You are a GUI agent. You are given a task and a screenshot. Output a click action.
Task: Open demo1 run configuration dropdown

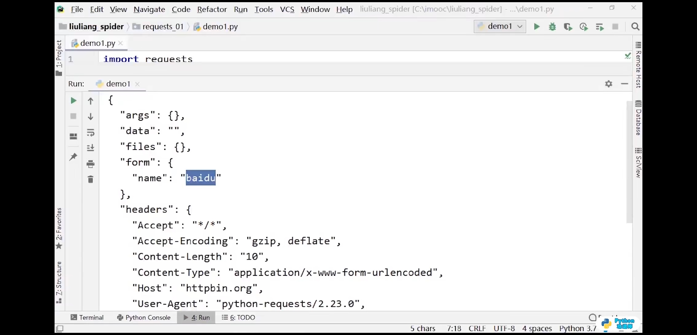pyautogui.click(x=500, y=26)
